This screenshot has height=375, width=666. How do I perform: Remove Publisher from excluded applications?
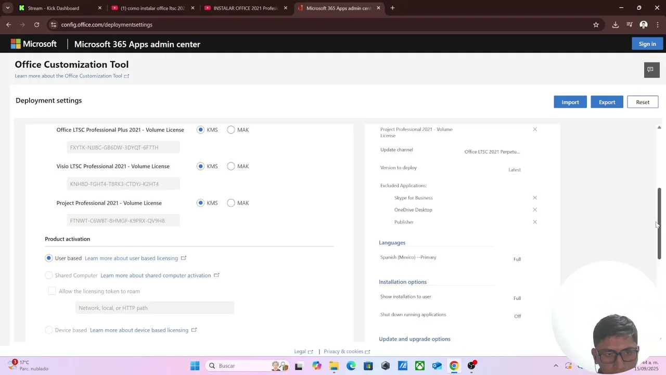pos(535,222)
